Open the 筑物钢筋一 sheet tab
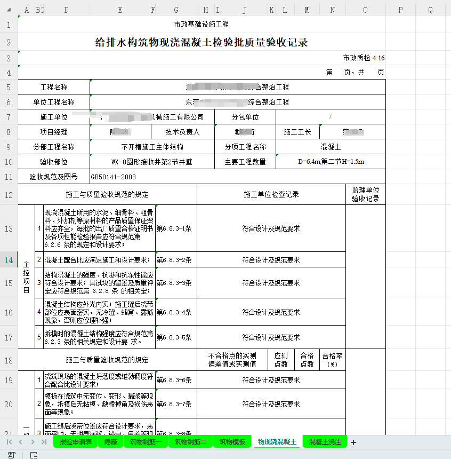This screenshot has width=451, height=459. coord(146,442)
